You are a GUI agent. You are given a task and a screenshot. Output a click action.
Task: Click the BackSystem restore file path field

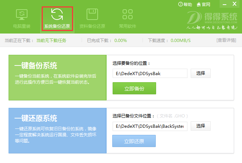tap(150, 126)
